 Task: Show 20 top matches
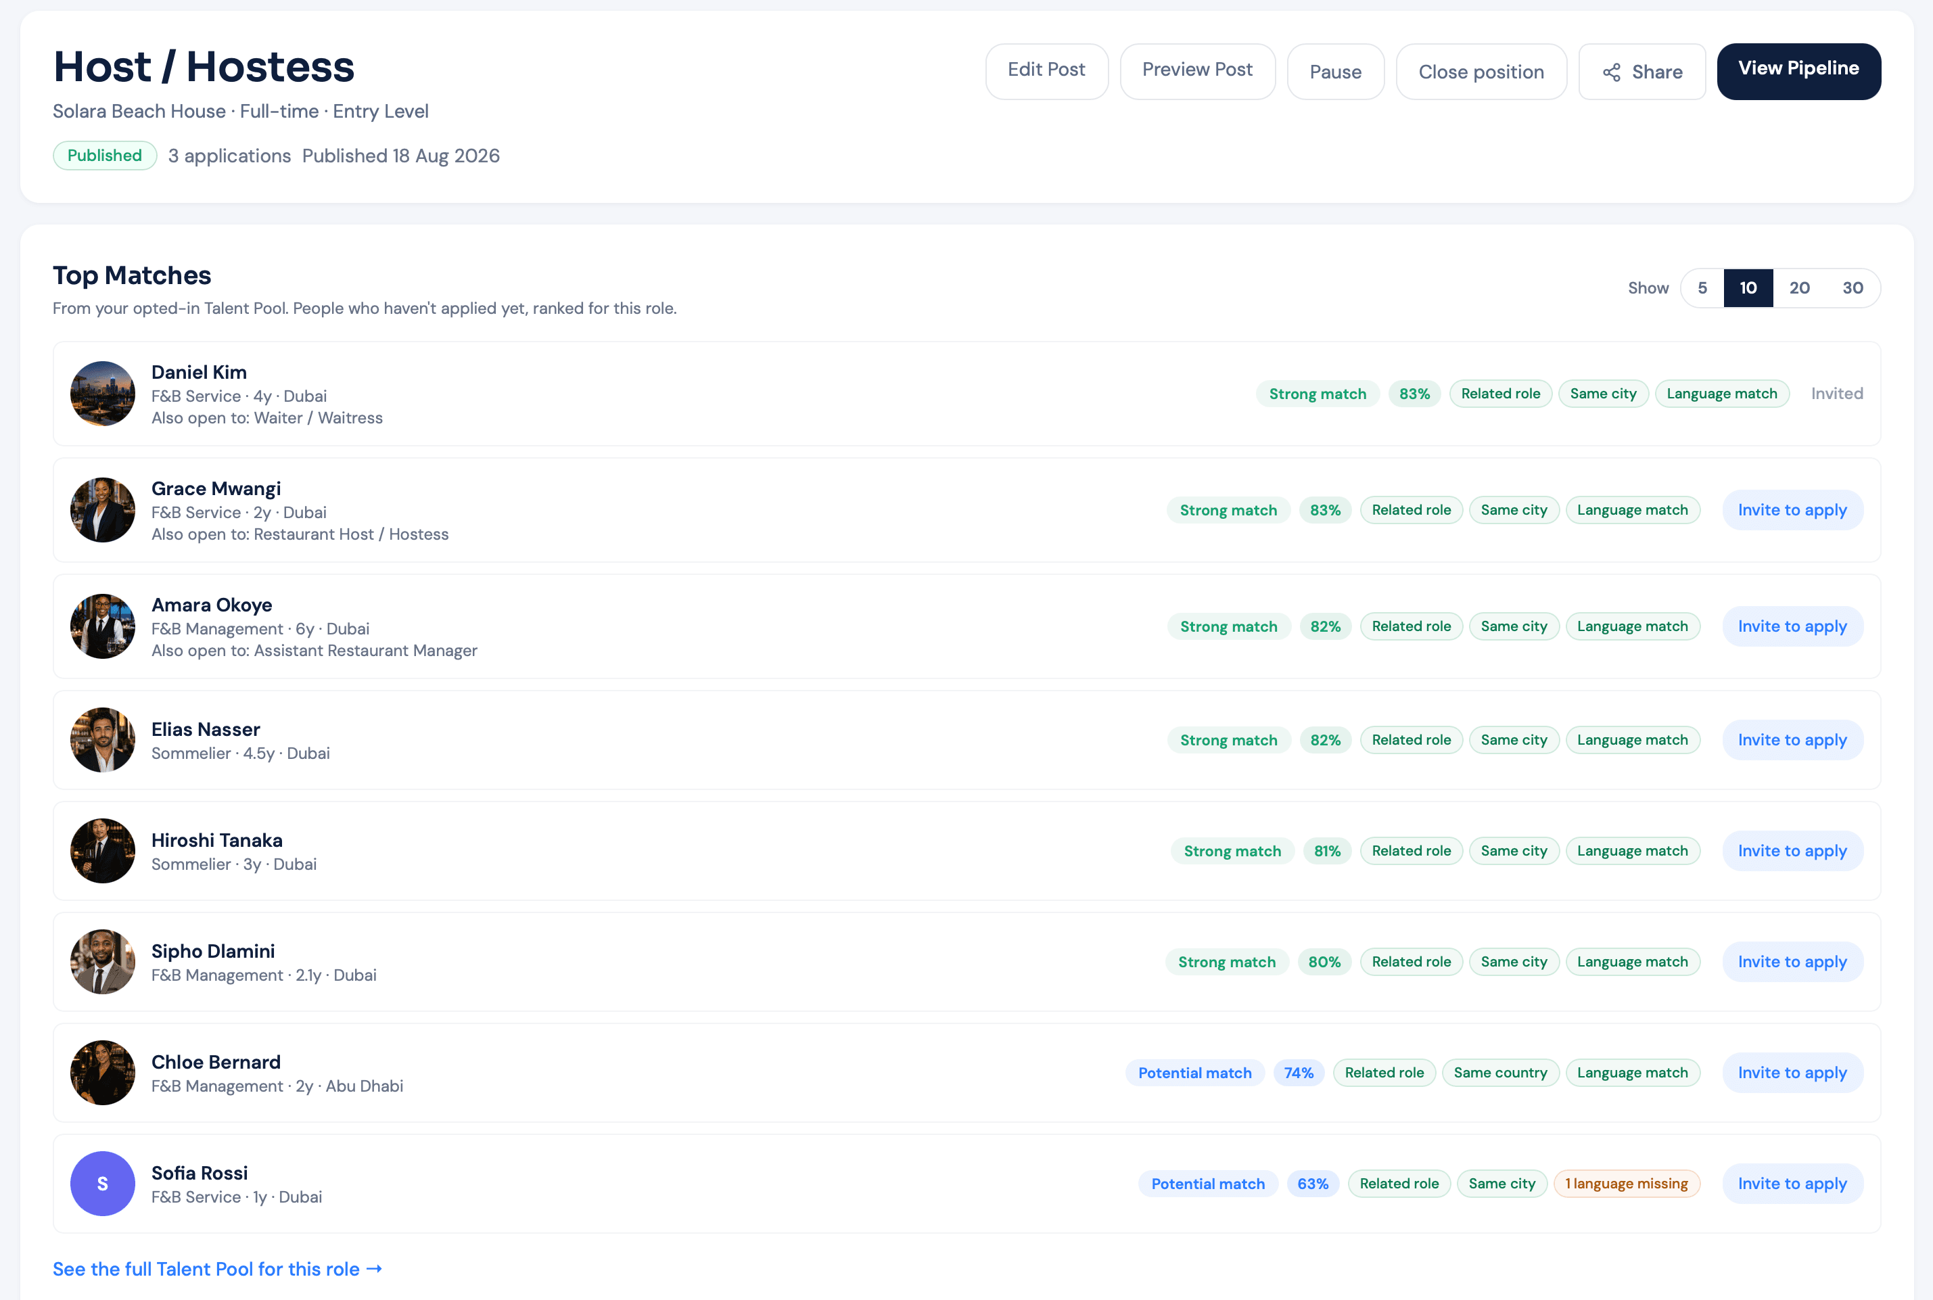pyautogui.click(x=1800, y=289)
